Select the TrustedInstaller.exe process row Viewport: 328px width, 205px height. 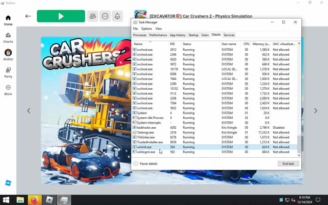pos(214,142)
